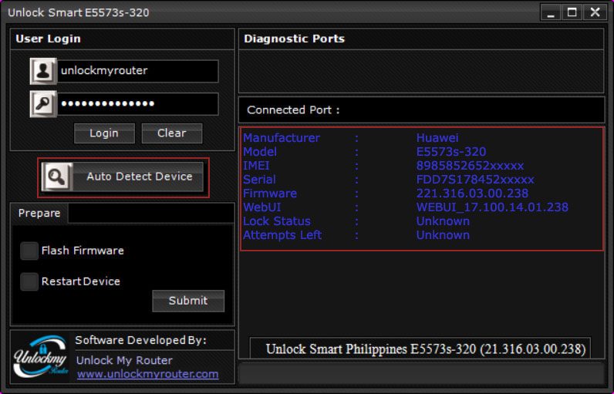This screenshot has width=614, height=394.
Task: Select the Attempts Left value Unknown
Action: coord(443,235)
